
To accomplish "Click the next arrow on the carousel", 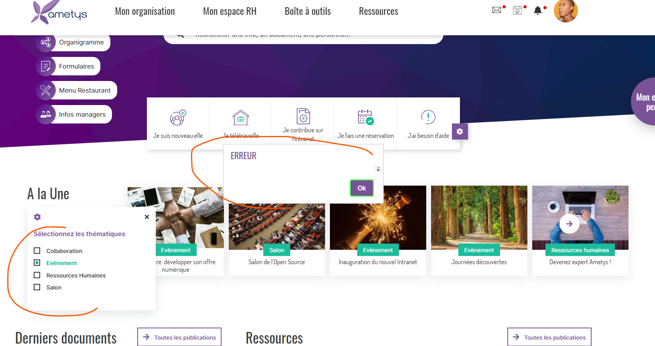I will tap(569, 224).
